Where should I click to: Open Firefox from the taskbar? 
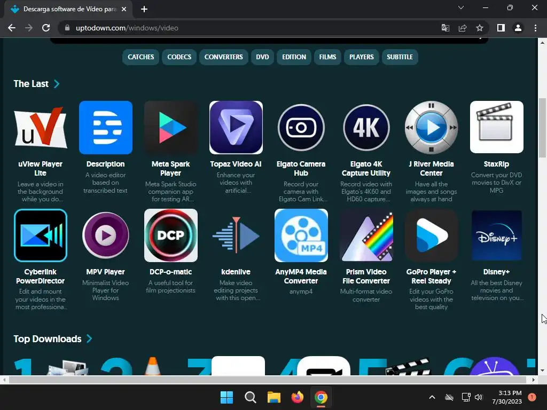(x=297, y=397)
